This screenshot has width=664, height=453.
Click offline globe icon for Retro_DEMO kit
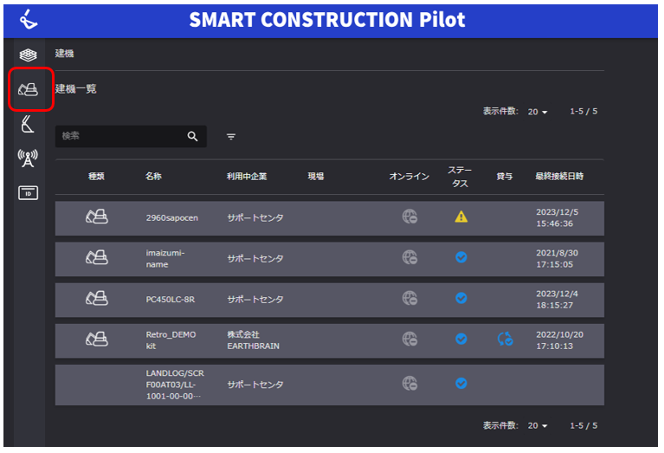coord(410,339)
